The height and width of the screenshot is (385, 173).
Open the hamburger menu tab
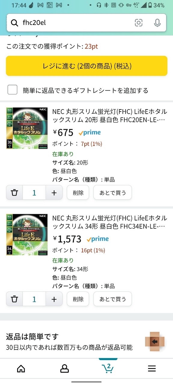click(152, 368)
